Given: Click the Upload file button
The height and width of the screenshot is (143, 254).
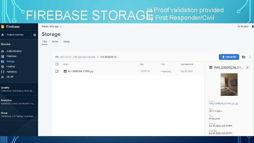Looking at the screenshot, I should click(x=229, y=57).
